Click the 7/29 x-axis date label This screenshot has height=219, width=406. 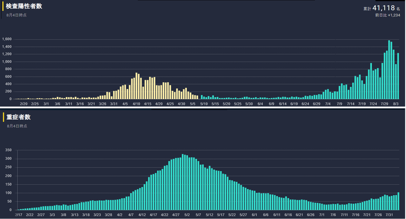point(384,104)
